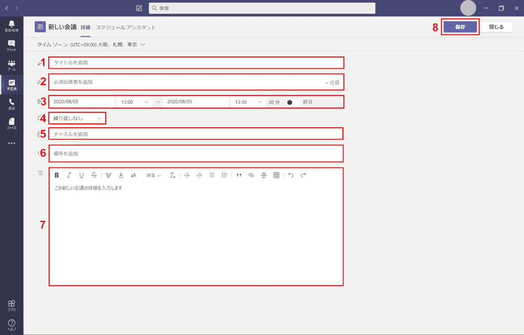Image resolution: width=524 pixels, height=335 pixels.
Task: Insert a hyperlink
Action: coord(252,175)
